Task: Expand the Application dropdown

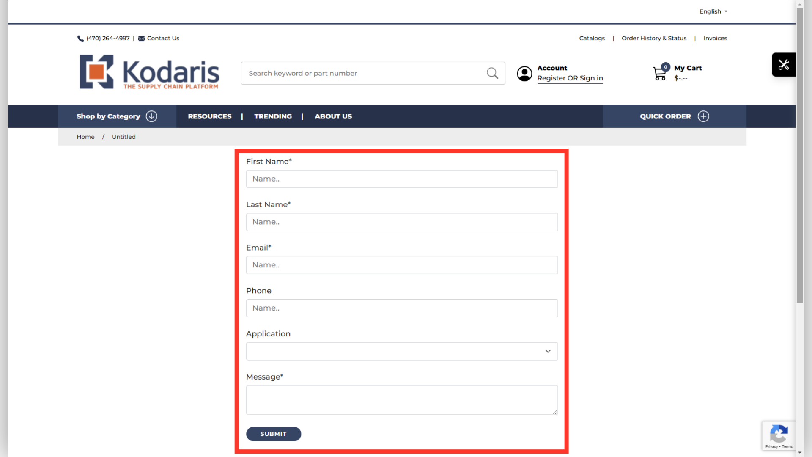Action: point(401,351)
